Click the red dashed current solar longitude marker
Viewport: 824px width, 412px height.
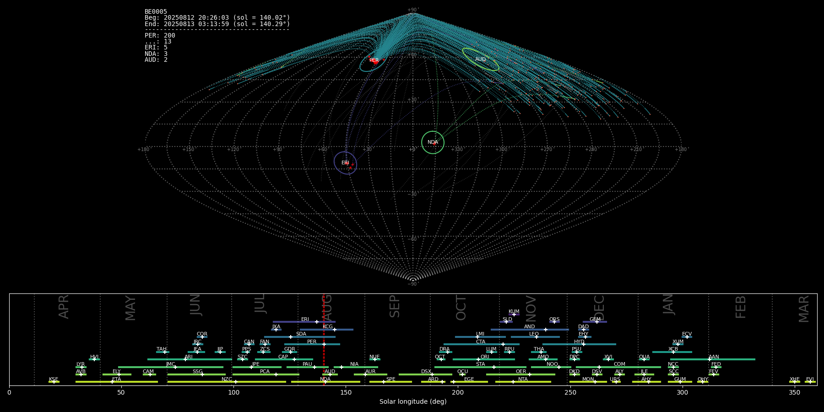pos(324,339)
